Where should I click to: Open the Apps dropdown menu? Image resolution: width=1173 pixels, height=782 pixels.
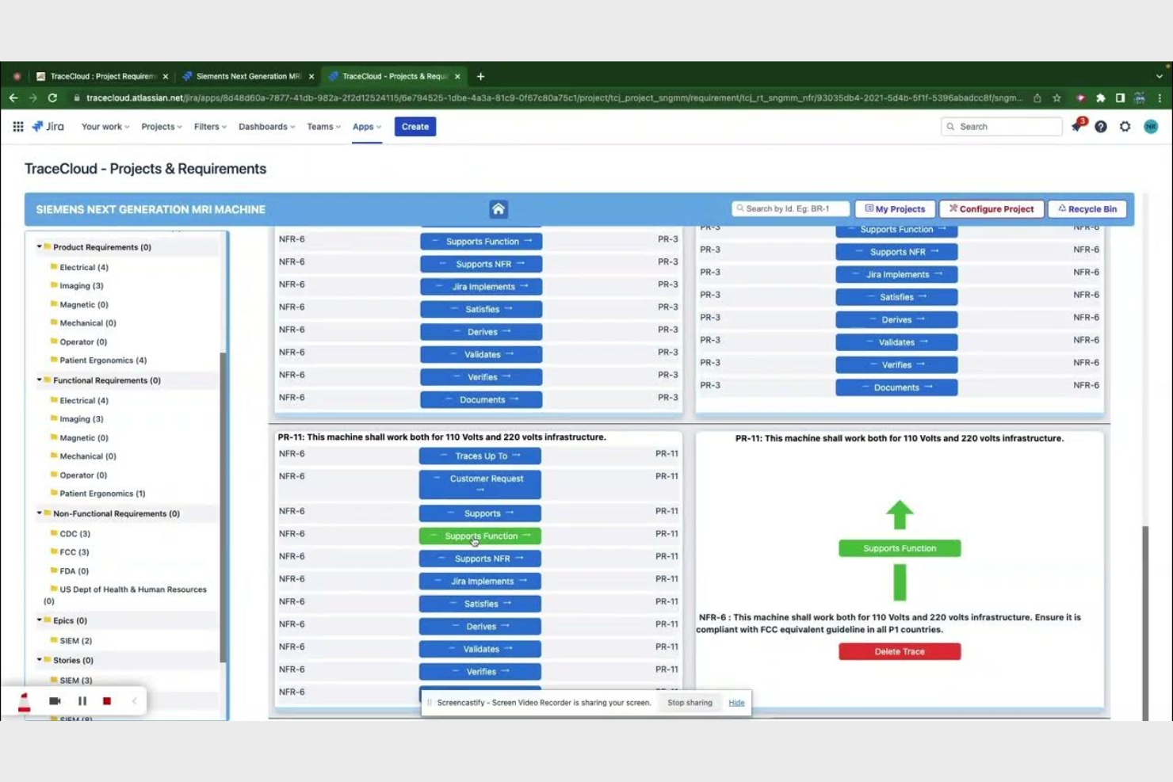pyautogui.click(x=367, y=127)
